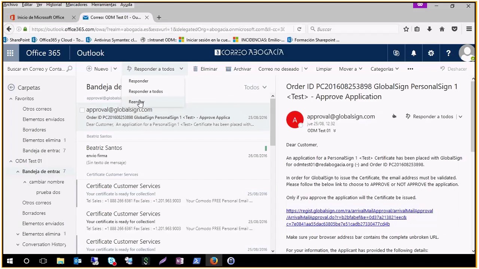Click the Nuevo message button
This screenshot has width=479, height=269.
click(97, 69)
